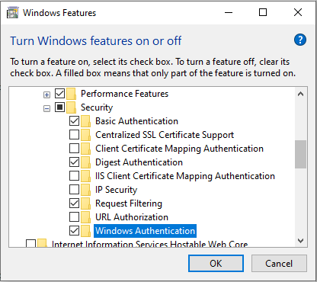Click the folder icon beside Basic Authentication

86,121
